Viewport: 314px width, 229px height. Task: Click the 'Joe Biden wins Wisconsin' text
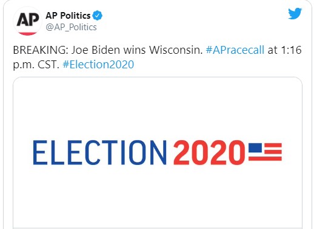click(137, 50)
